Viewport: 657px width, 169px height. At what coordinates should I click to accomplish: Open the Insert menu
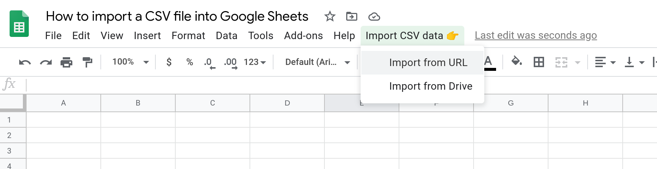pyautogui.click(x=147, y=36)
